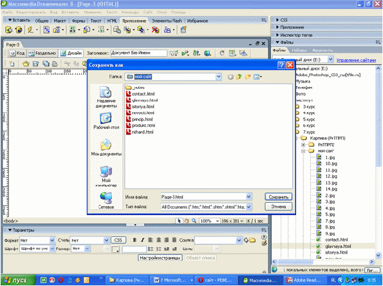Open the Style (Стиль) dropdown
Image resolution: width=383 pixels, height=286 pixels.
coord(106,240)
